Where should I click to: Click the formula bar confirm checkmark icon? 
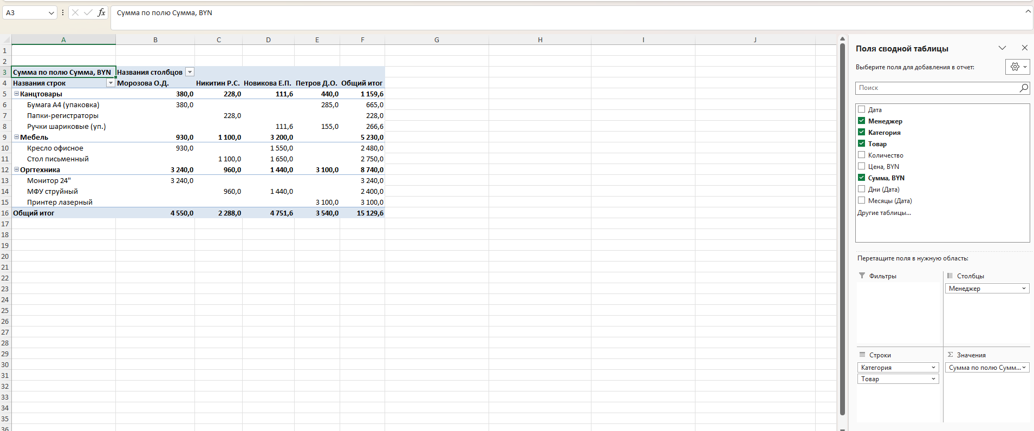coord(88,12)
